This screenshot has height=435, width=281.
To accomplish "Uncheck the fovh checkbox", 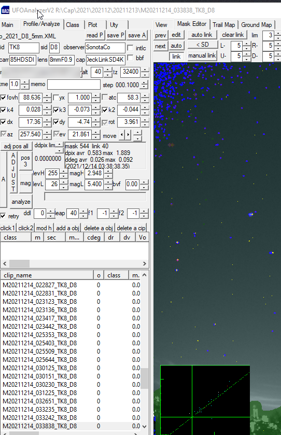I will pyautogui.click(x=3, y=97).
